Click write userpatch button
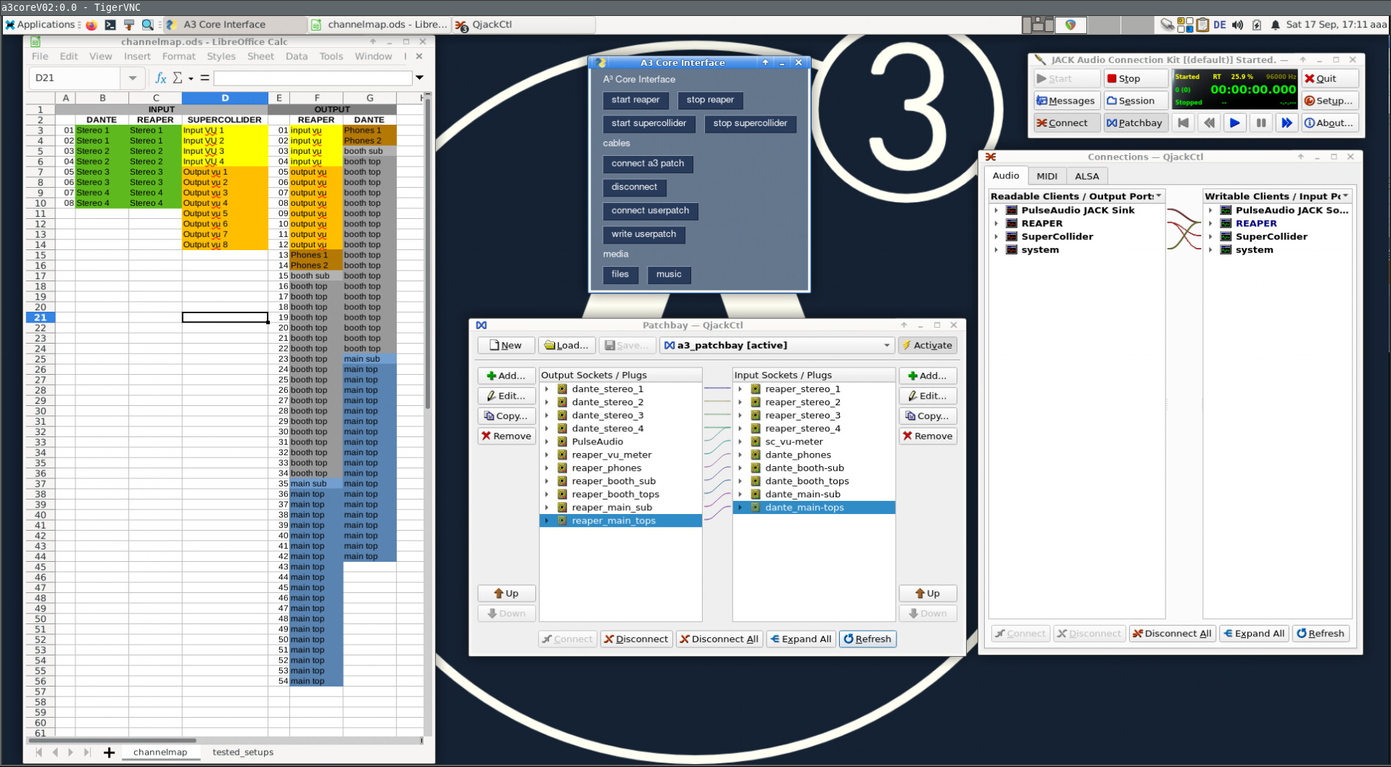 [x=643, y=234]
